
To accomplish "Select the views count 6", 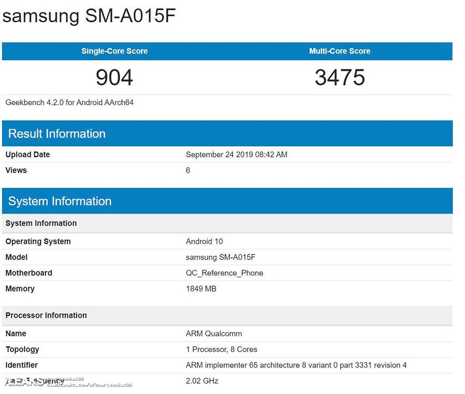I will [x=188, y=170].
